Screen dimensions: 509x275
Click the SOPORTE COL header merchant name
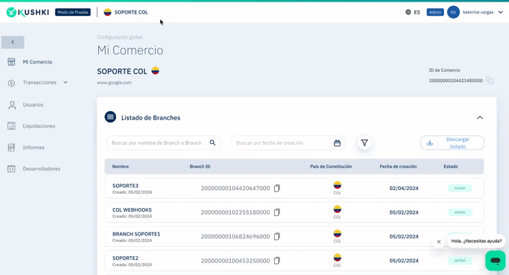130,12
